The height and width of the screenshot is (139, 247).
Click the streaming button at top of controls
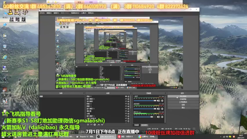(x=183, y=96)
